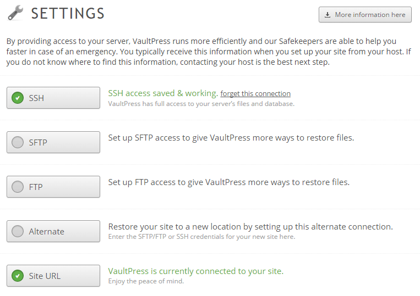Screen dimensions: 420x296
Task: Click the 'Set up SFTP access' description text
Action: pos(231,138)
